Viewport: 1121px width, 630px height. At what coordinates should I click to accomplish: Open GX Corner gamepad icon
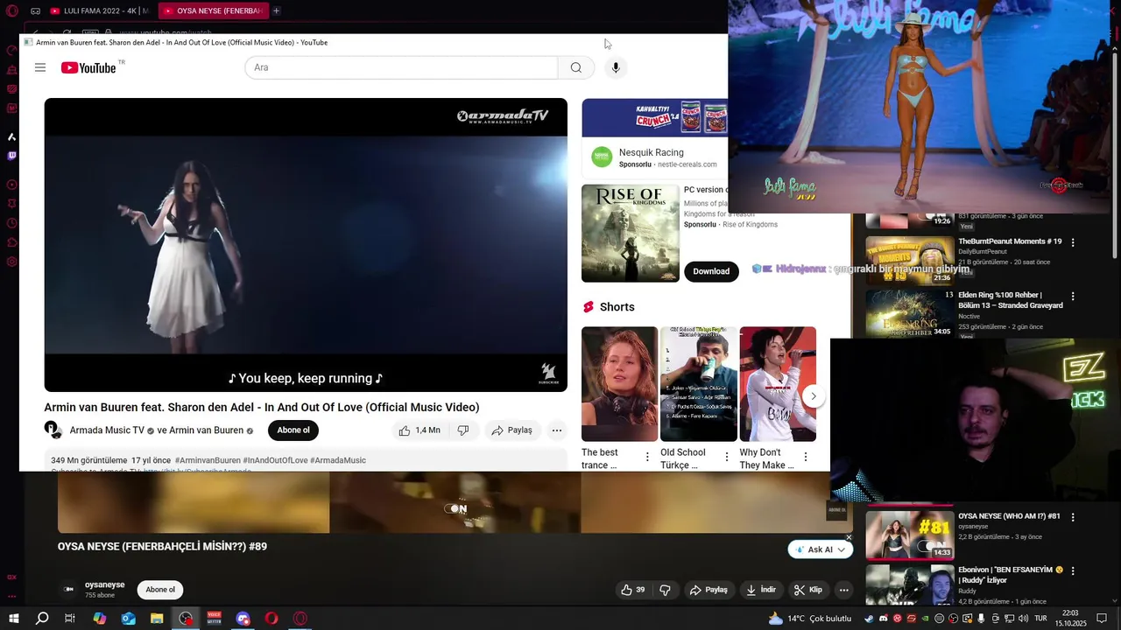pos(35,10)
